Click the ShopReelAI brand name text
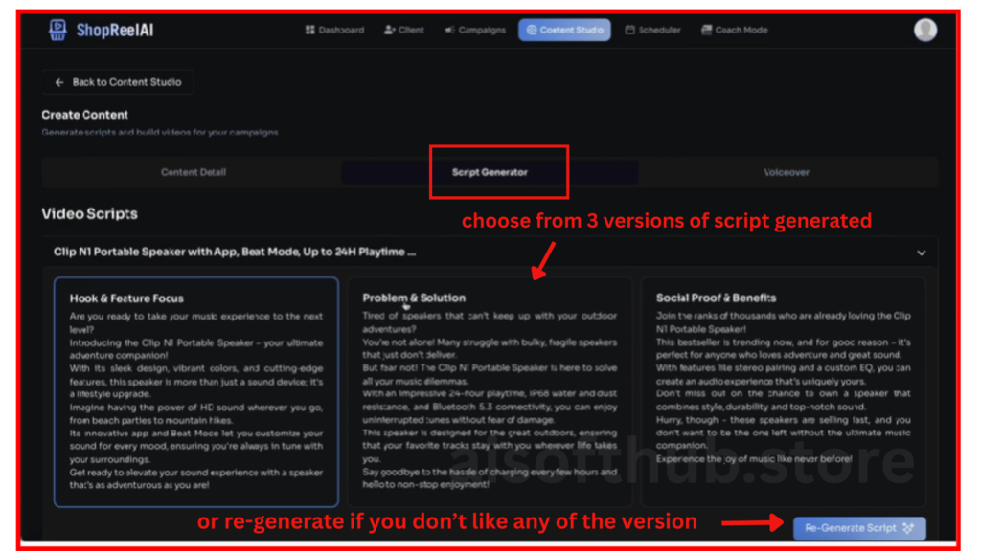Viewport: 981px width, 551px height. click(115, 31)
